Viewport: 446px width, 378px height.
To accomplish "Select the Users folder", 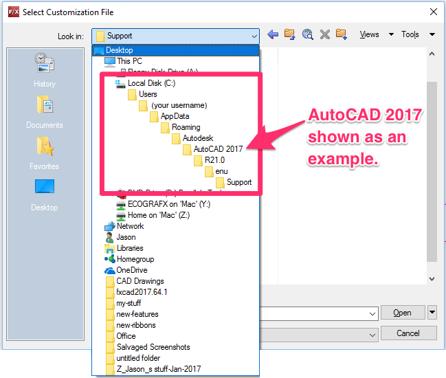I will pyautogui.click(x=142, y=94).
